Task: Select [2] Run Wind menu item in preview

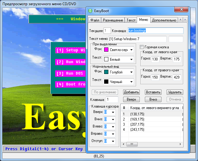Action: (70, 62)
